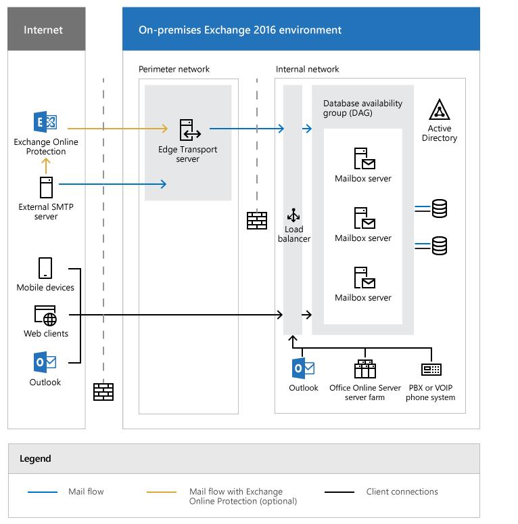This screenshot has width=518, height=524.
Task: Click the PBX or VOIP phone icon
Action: tap(431, 369)
